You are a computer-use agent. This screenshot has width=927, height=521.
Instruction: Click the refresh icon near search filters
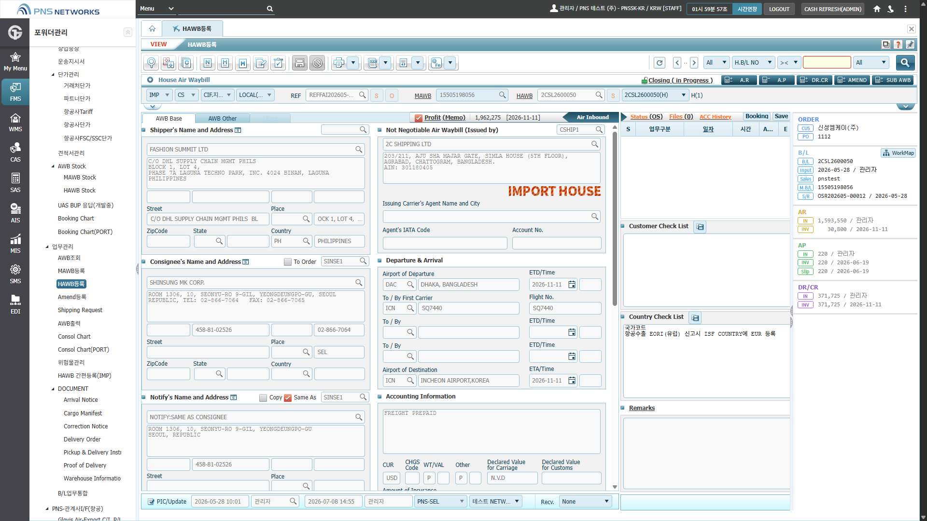(x=660, y=63)
